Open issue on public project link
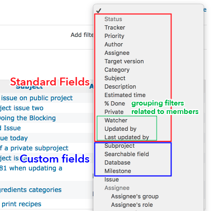Image resolution: width=211 pixels, height=211 pixels. pos(37,98)
